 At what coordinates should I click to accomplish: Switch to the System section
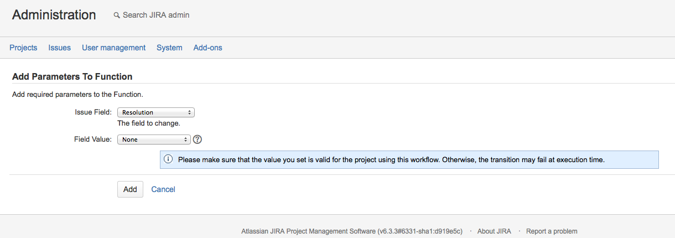(x=169, y=48)
